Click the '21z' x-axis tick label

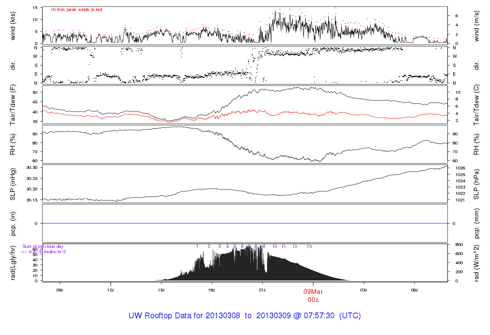pyautogui.click(x=262, y=290)
